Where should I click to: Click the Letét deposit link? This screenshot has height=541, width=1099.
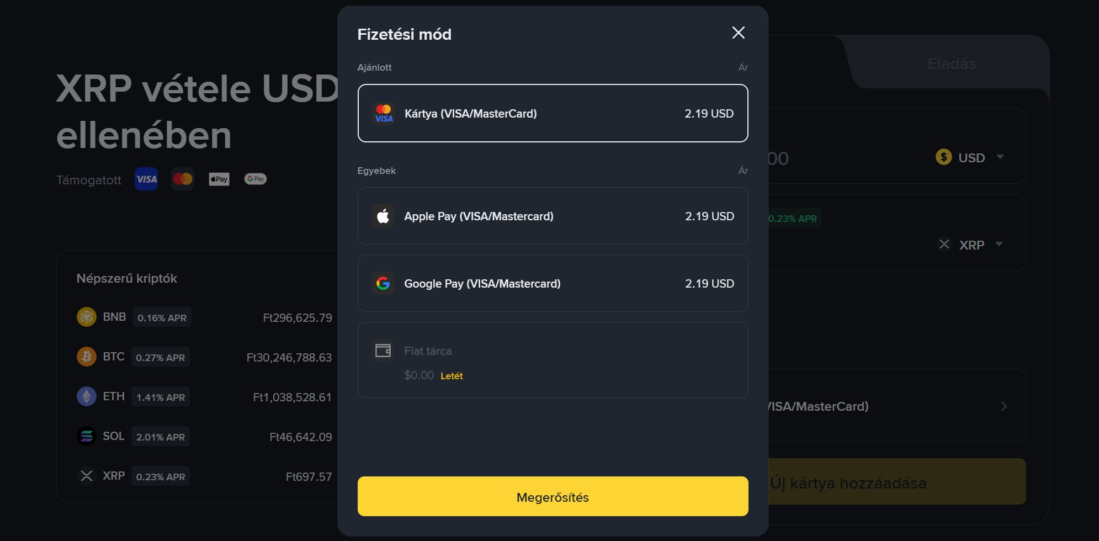[x=452, y=375]
